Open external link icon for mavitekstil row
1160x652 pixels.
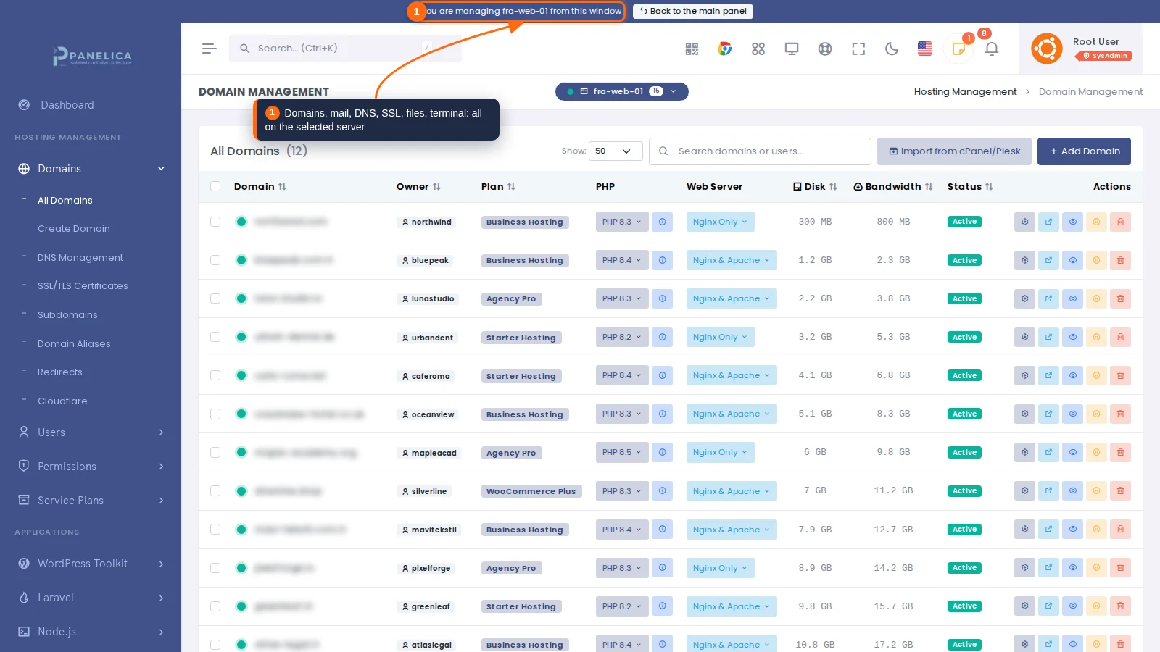pyautogui.click(x=1048, y=529)
